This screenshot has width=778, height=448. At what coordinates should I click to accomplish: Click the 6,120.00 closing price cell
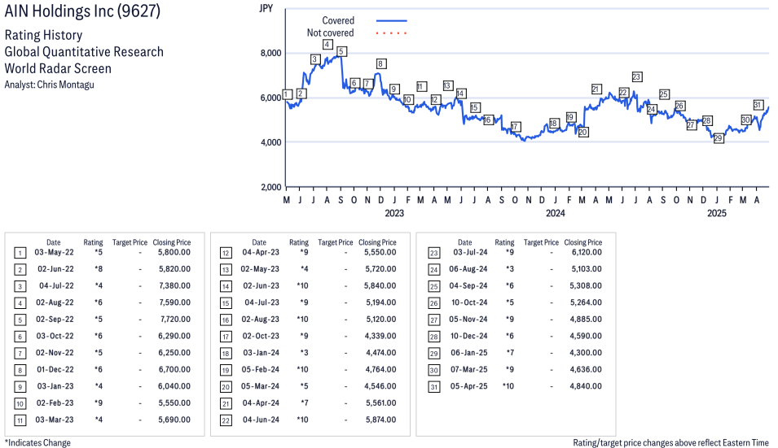click(x=587, y=252)
